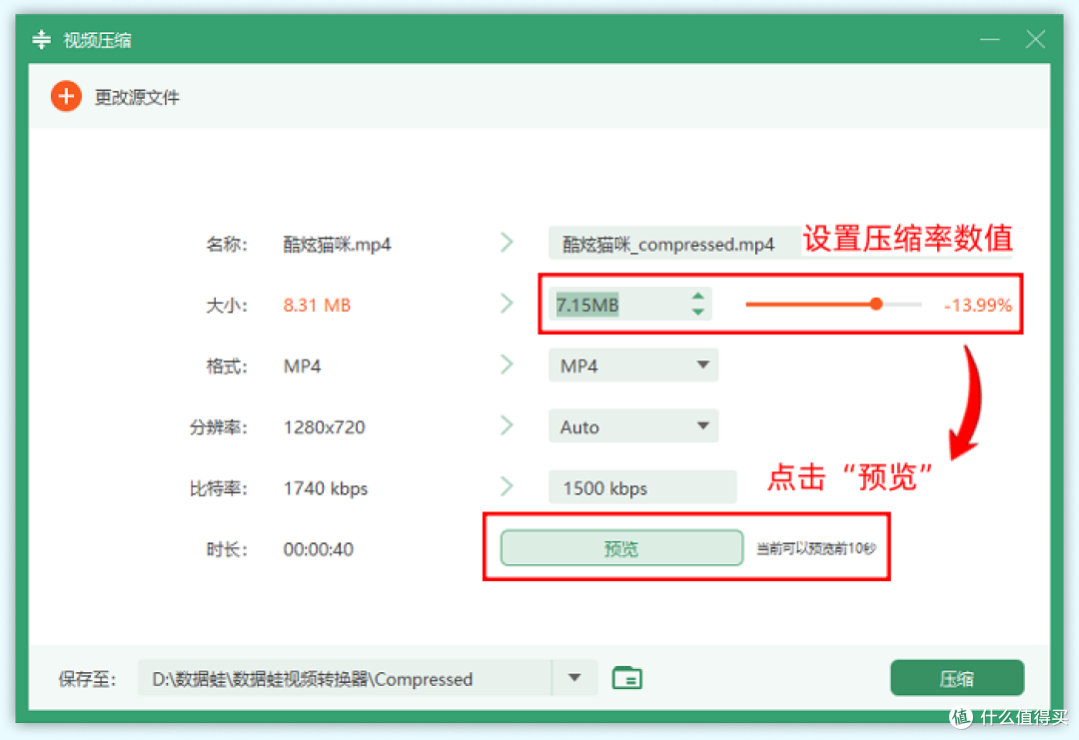Click the 1500 kbps bitrate field
This screenshot has height=740, width=1079.
(x=642, y=487)
